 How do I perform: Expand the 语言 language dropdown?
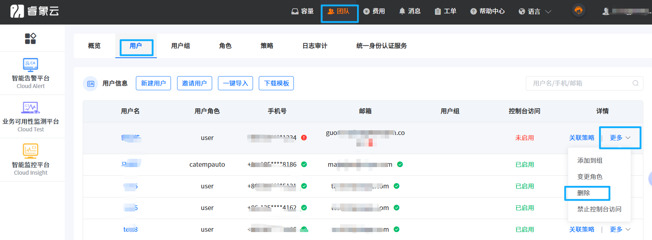[x=535, y=12]
